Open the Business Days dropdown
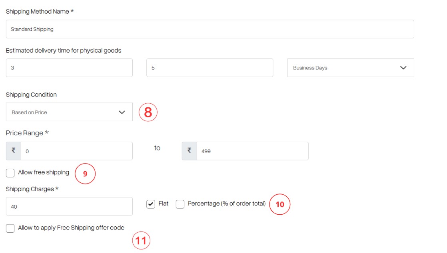The image size is (447, 253). tap(351, 68)
